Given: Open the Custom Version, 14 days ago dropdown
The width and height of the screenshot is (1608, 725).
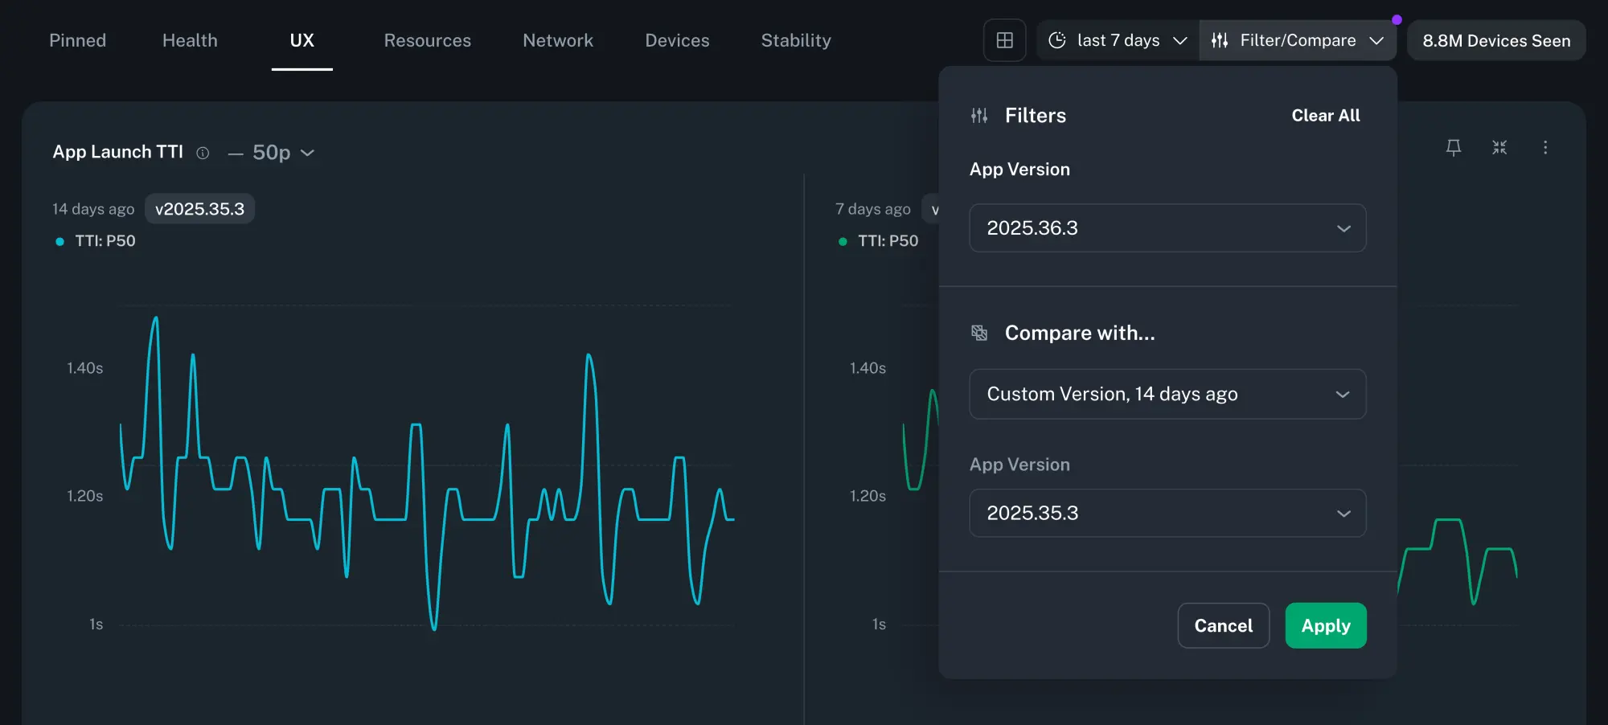Looking at the screenshot, I should coord(1167,394).
